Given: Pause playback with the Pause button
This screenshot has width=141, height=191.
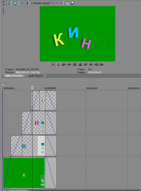Looking at the screenshot, I should click(75, 64).
